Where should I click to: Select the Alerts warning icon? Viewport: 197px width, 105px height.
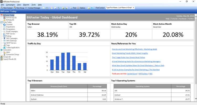tap(4, 52)
